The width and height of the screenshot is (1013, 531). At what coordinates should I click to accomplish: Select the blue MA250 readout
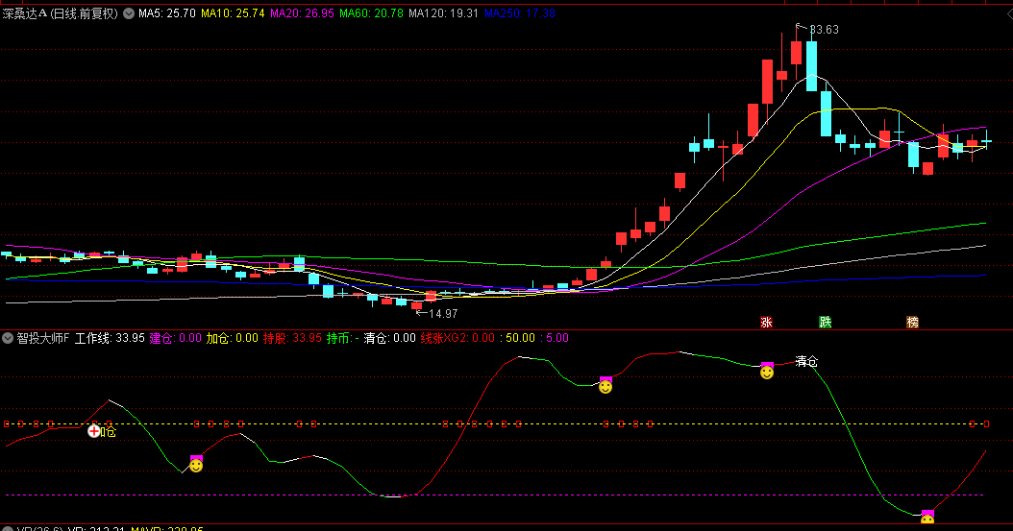(520, 13)
